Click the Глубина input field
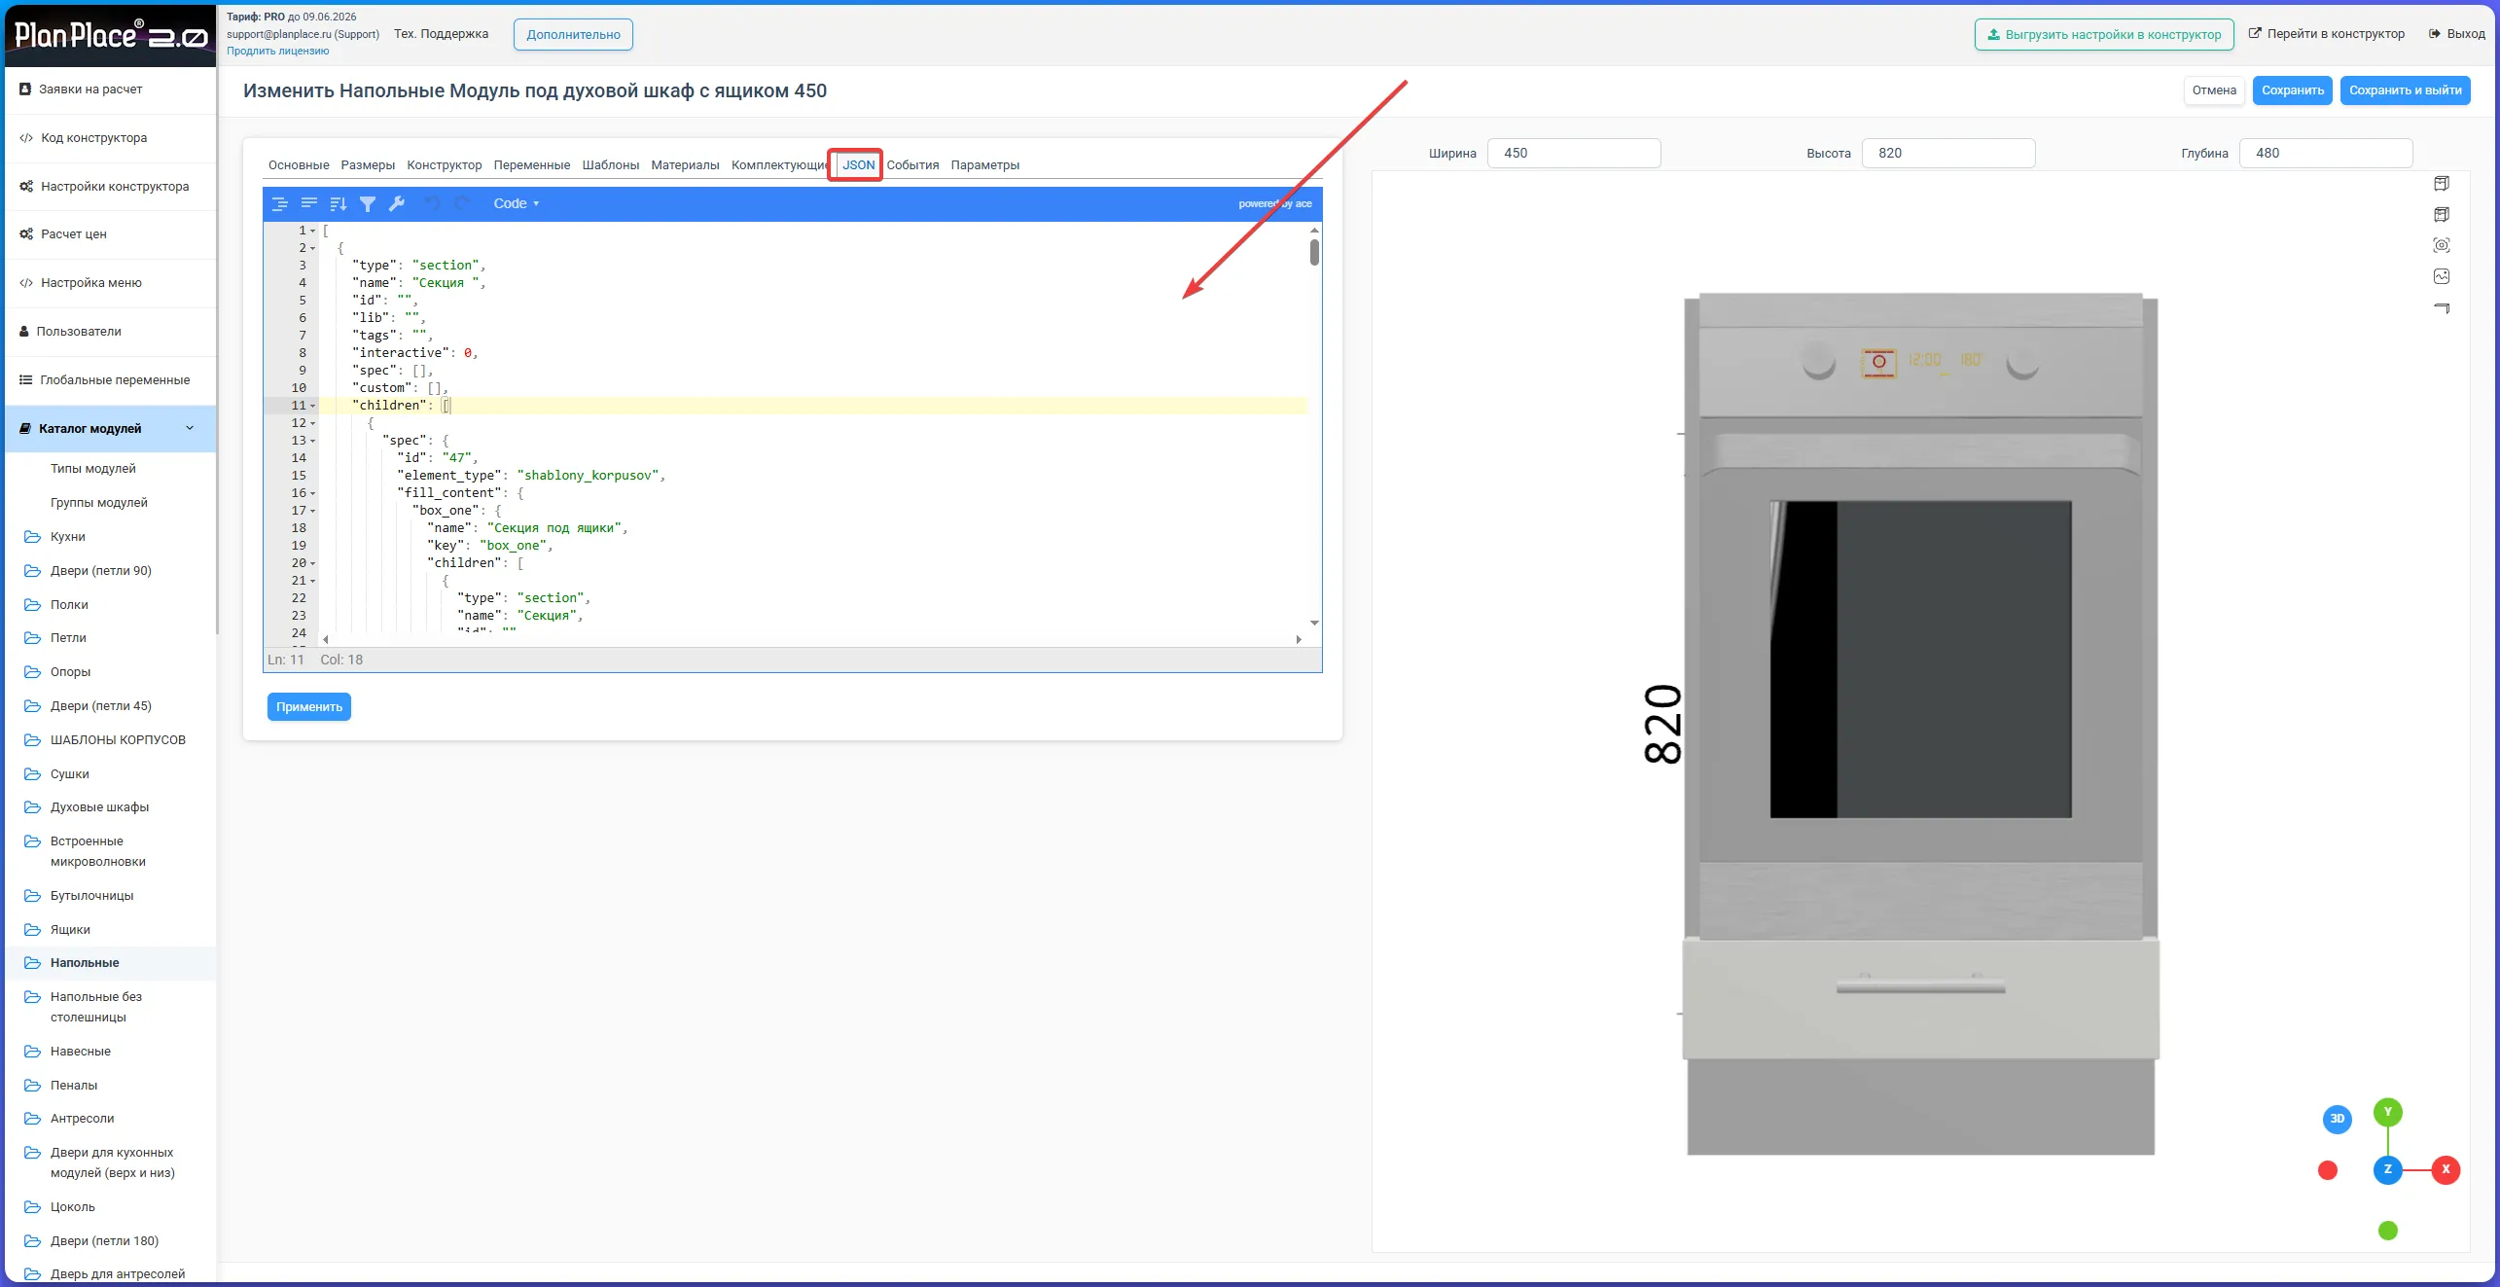This screenshot has width=2500, height=1287. [2325, 153]
